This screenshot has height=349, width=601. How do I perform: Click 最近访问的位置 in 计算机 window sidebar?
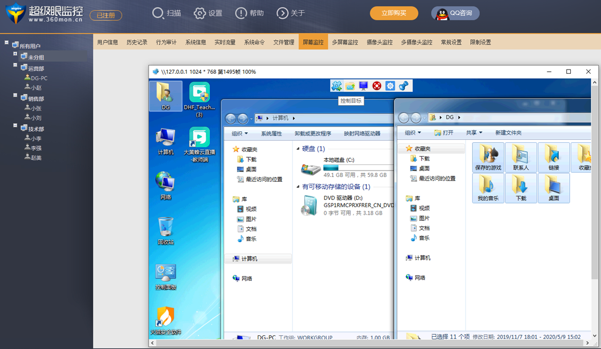(x=260, y=179)
